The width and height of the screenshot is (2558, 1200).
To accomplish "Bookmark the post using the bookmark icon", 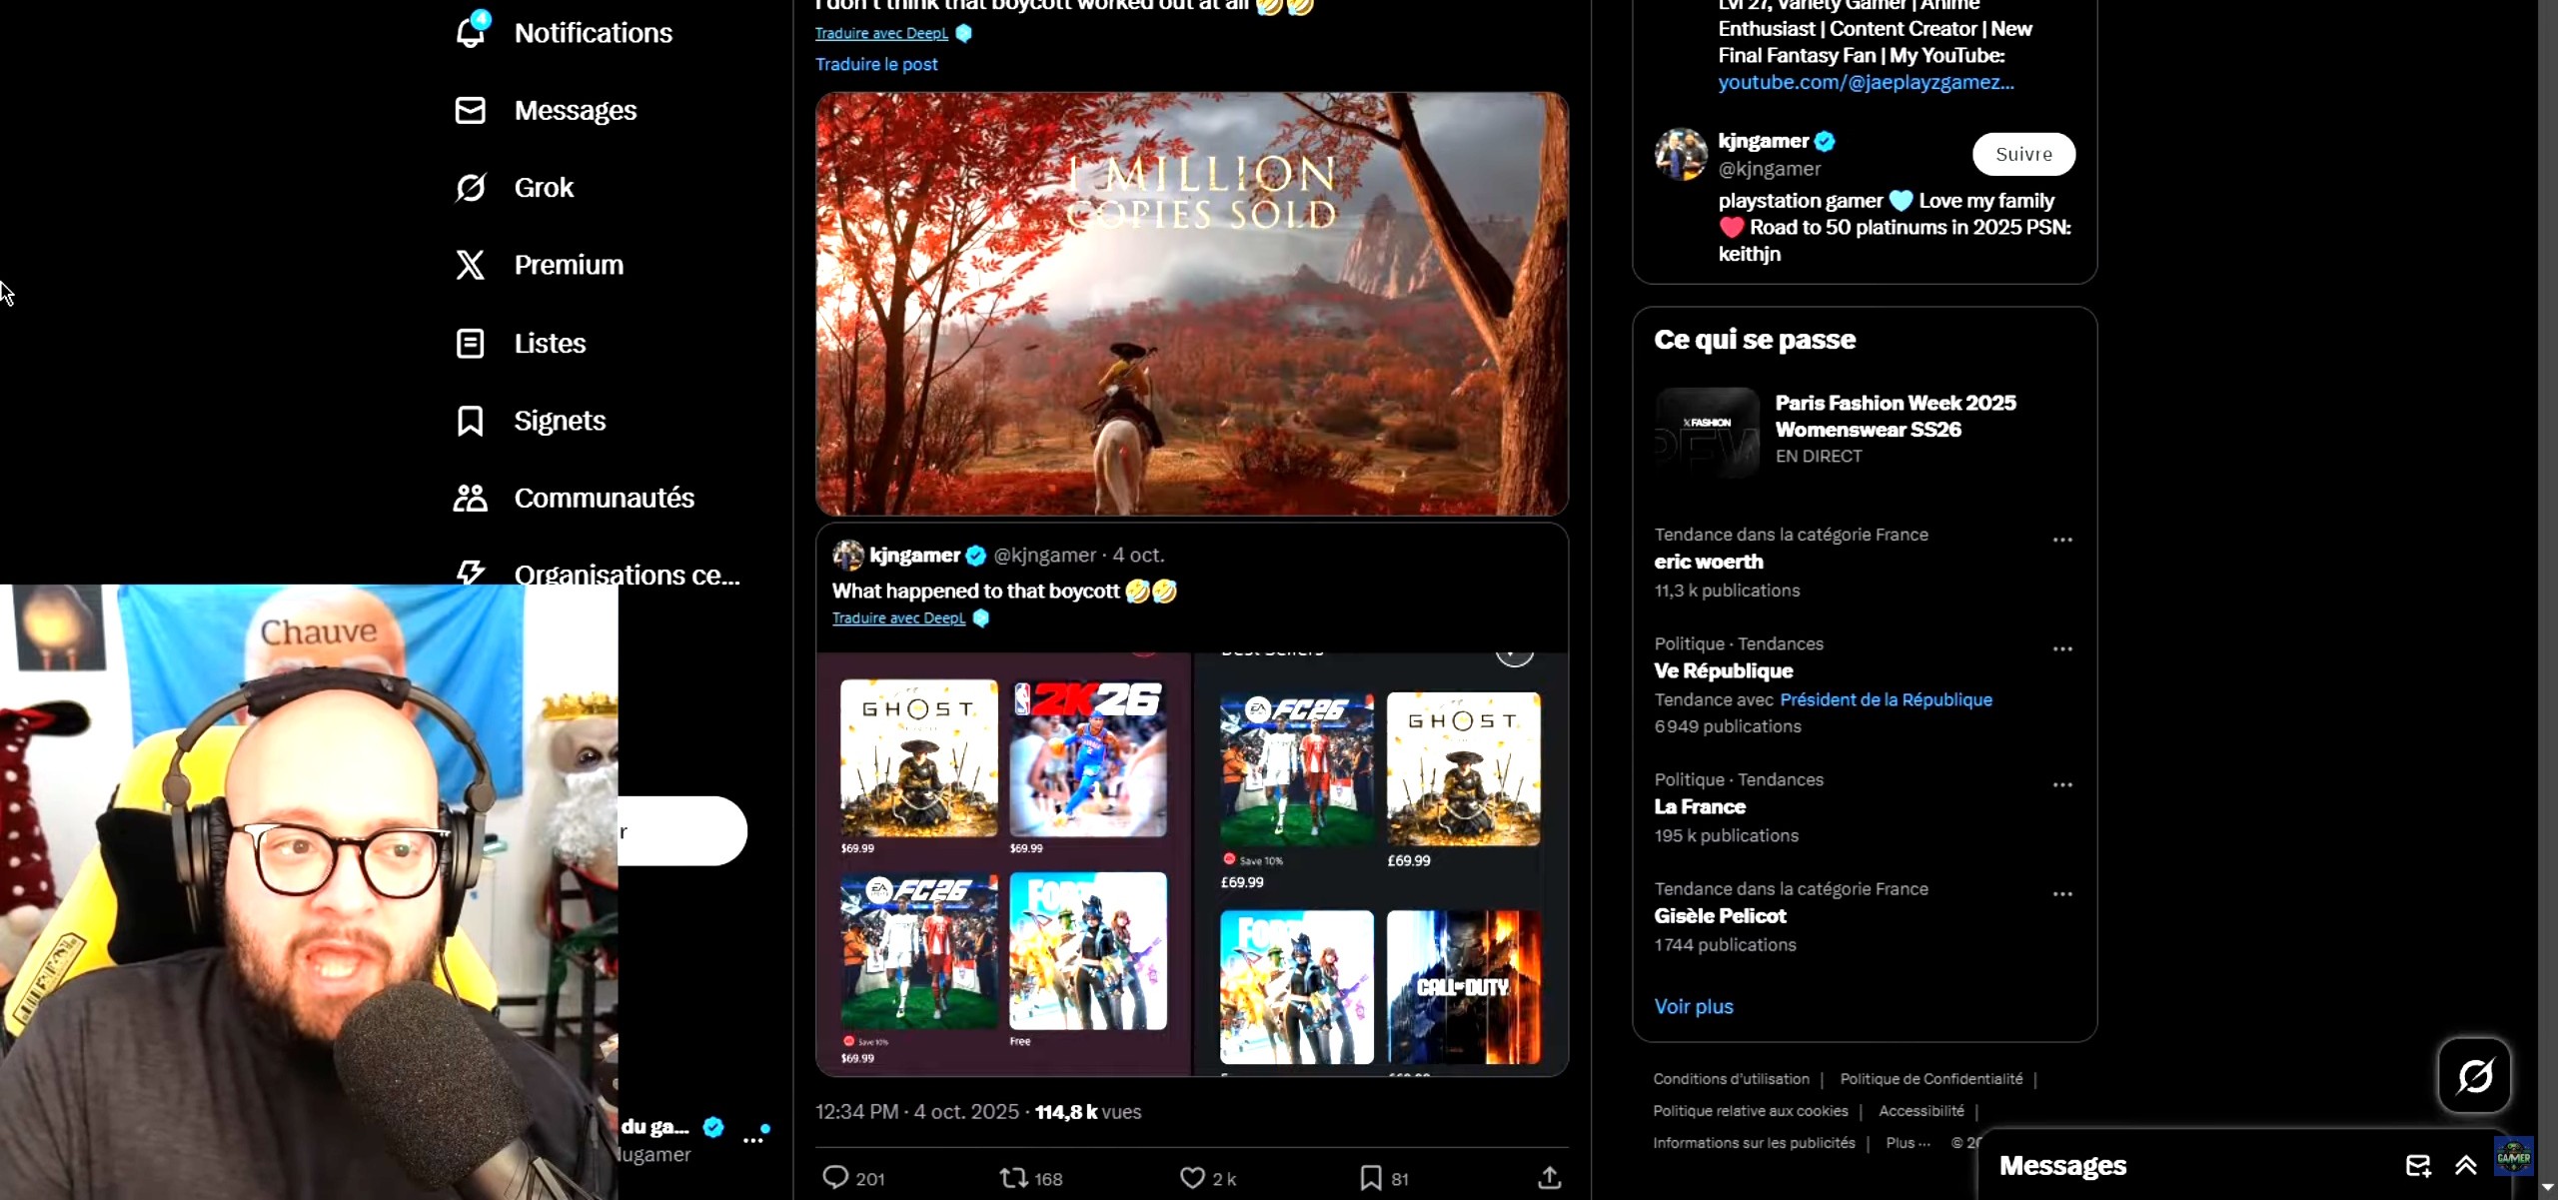I will (1371, 1178).
